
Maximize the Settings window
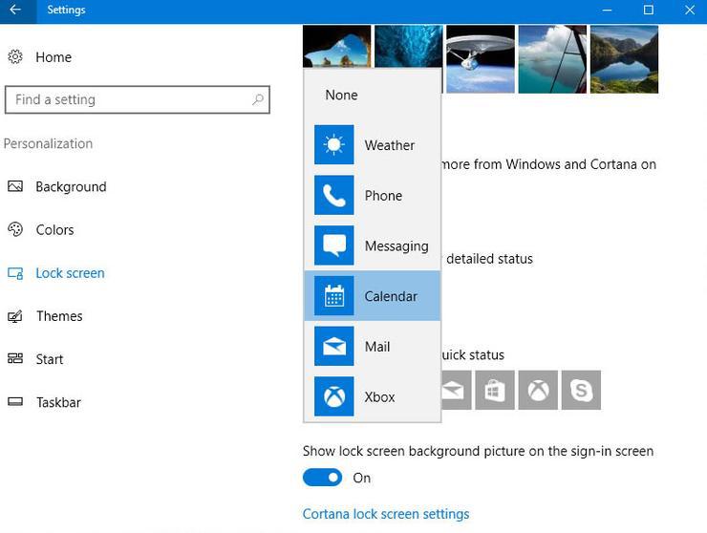point(649,10)
